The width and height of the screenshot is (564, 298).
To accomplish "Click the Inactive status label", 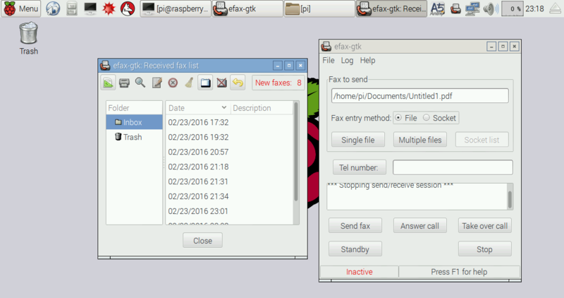I will coord(360,272).
